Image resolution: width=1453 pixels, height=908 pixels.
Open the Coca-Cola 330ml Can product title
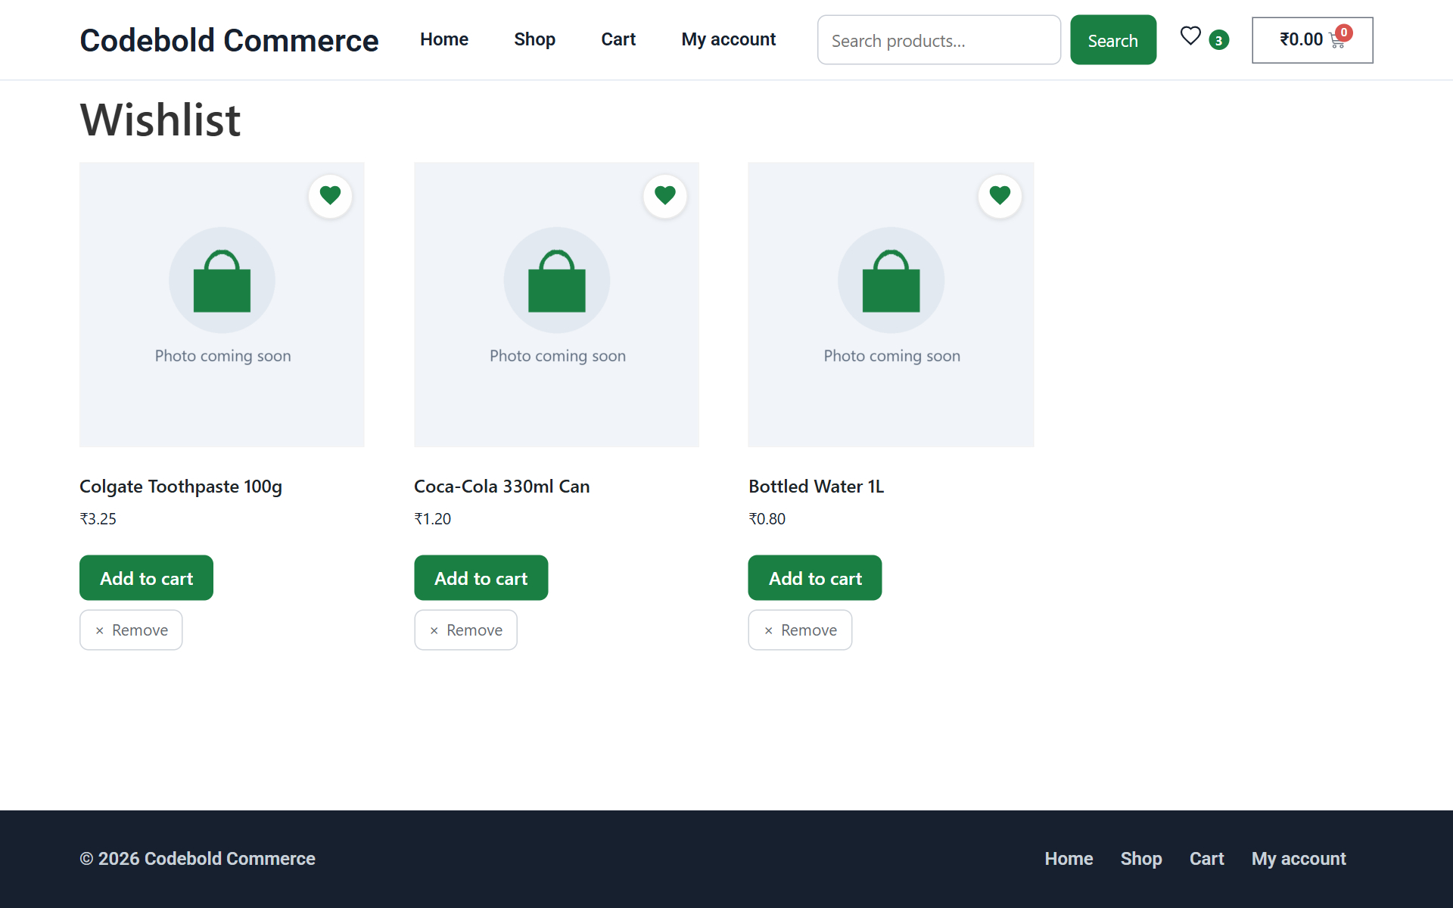pos(502,487)
